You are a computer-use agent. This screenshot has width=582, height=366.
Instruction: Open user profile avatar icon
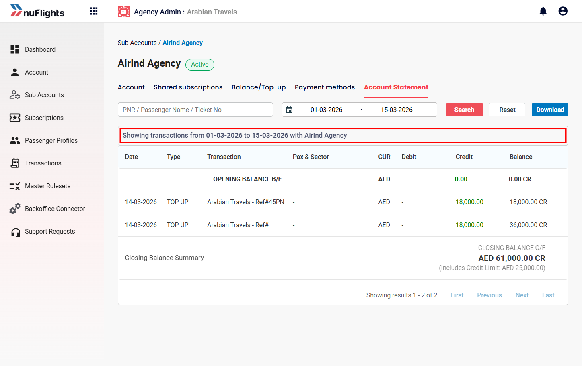tap(563, 11)
